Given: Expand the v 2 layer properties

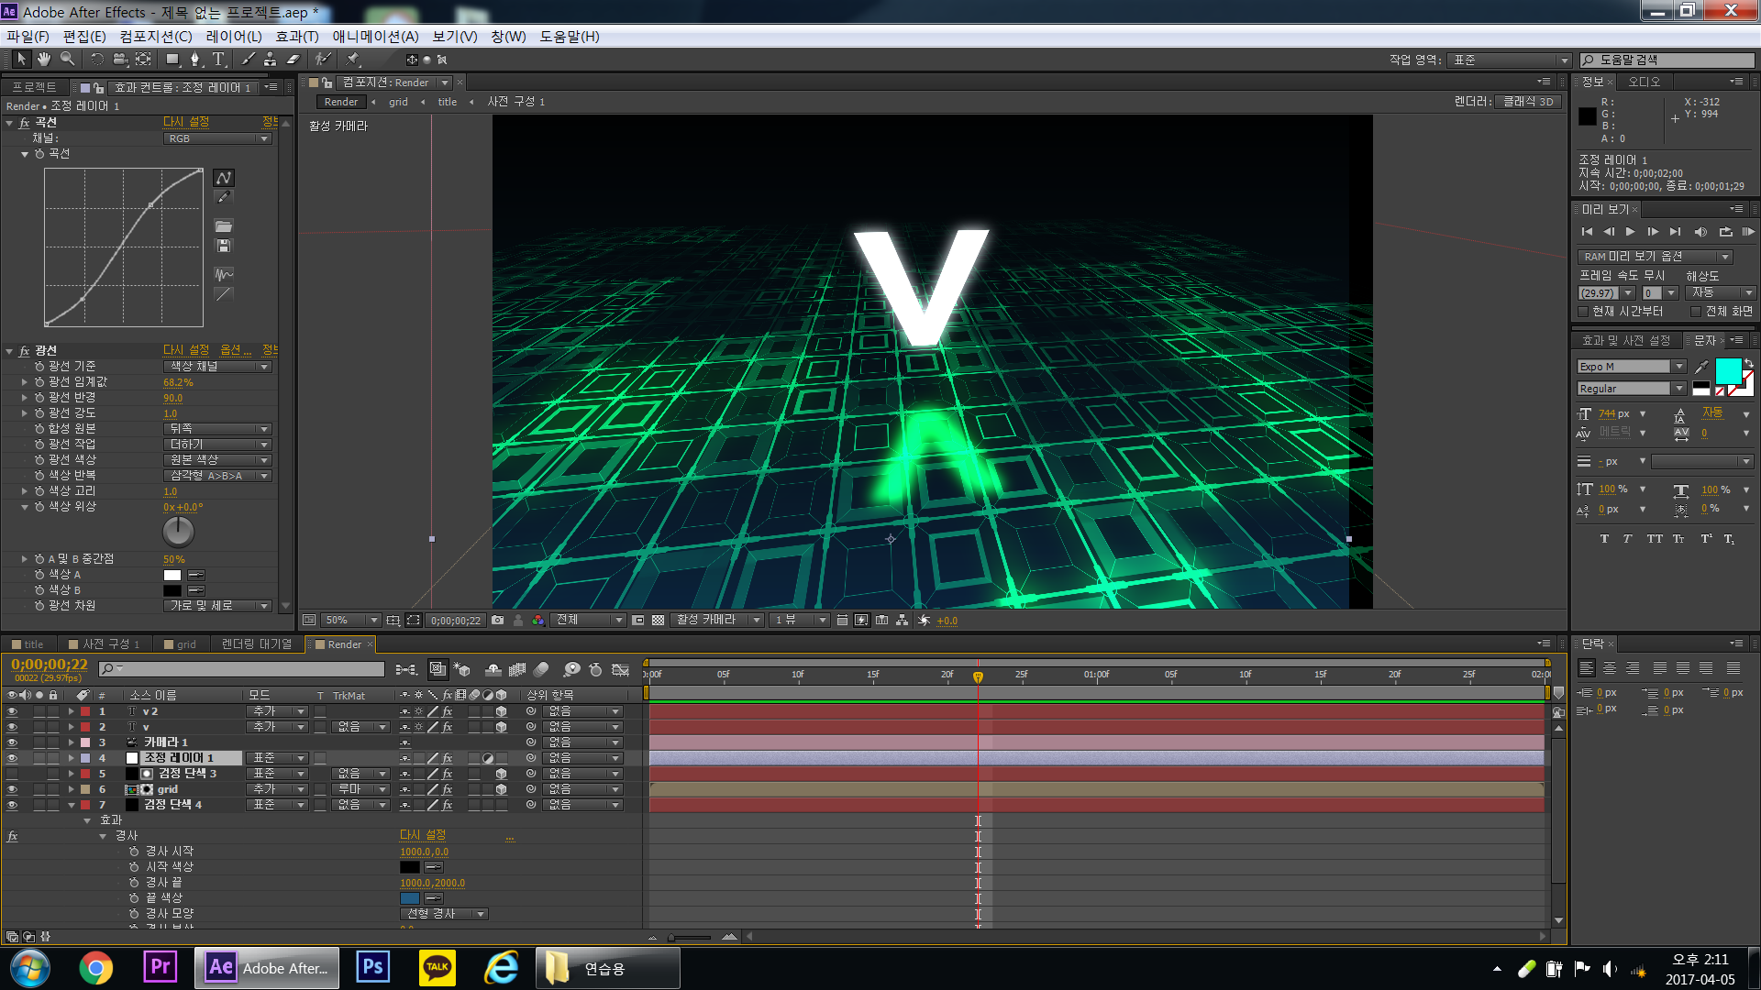Looking at the screenshot, I should 71,711.
